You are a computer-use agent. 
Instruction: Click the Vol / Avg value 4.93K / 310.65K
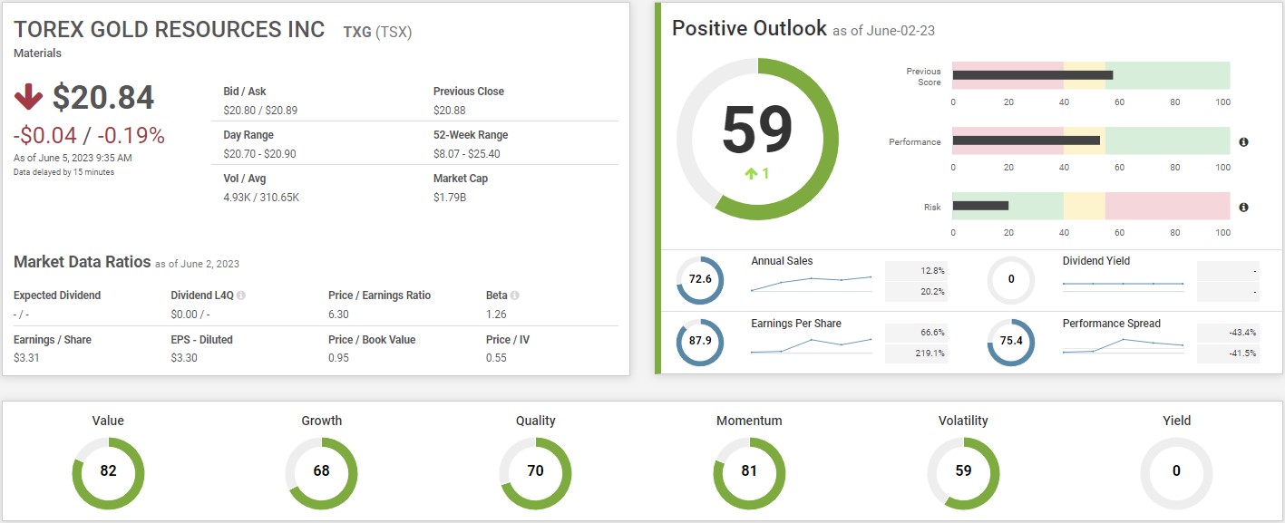click(263, 198)
